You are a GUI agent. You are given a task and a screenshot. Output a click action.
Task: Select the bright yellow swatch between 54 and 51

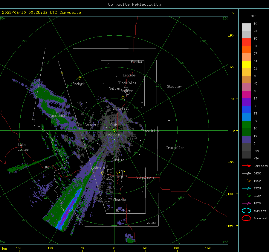246,64
